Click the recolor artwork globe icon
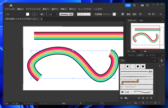The image size is (168, 108). [122, 14]
